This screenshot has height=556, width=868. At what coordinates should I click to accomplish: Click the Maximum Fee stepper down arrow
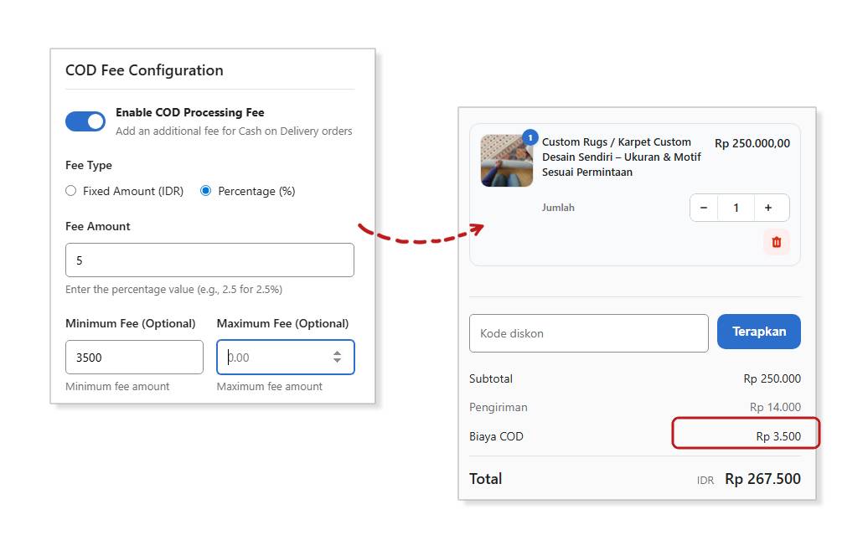pos(337,362)
